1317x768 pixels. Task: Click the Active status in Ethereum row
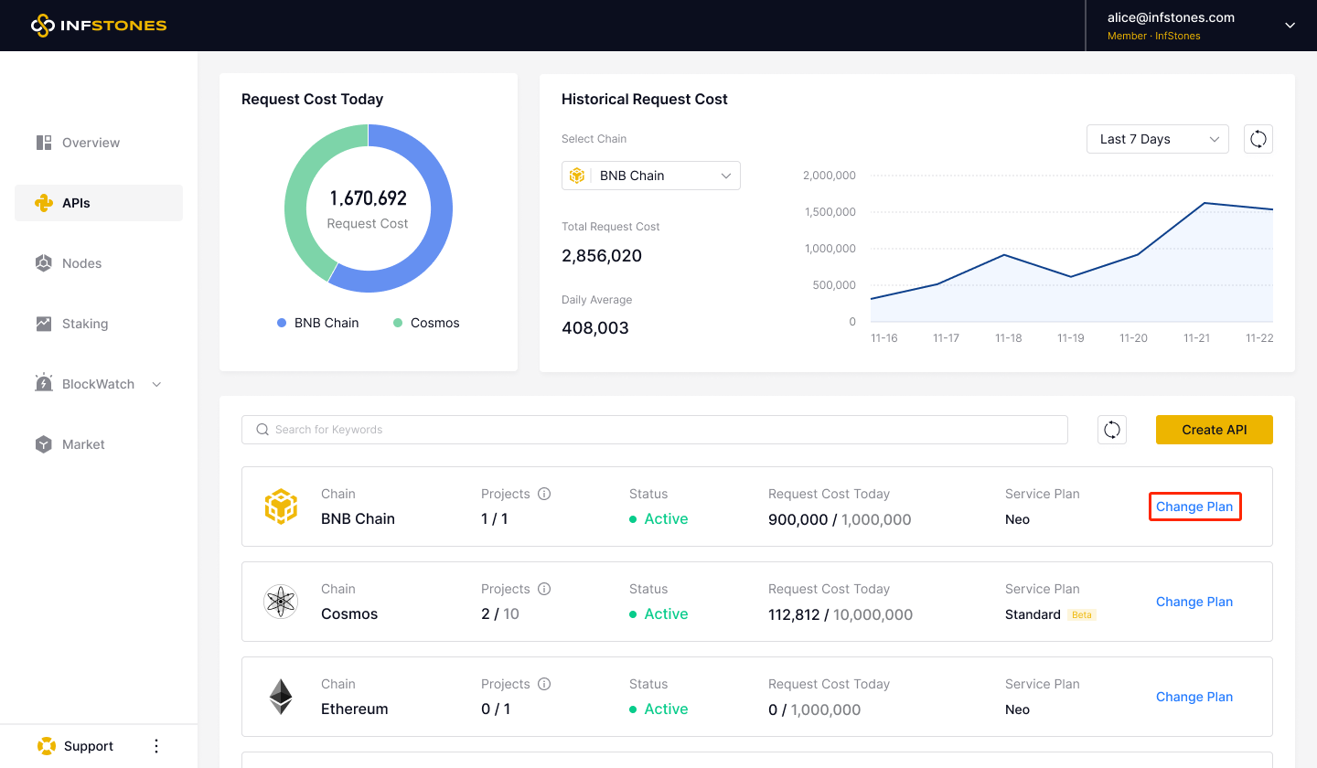(658, 709)
